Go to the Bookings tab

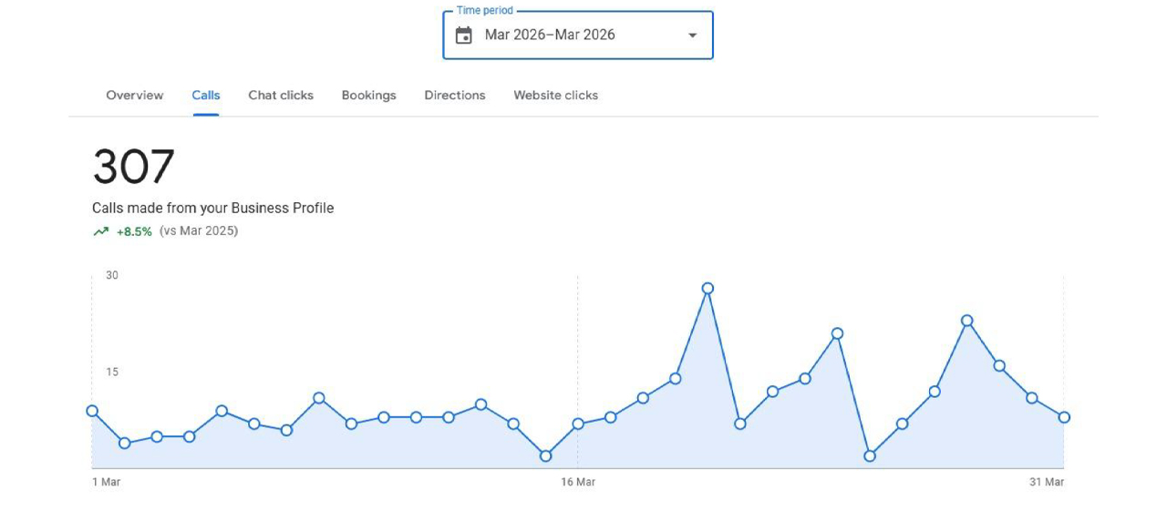pos(369,95)
